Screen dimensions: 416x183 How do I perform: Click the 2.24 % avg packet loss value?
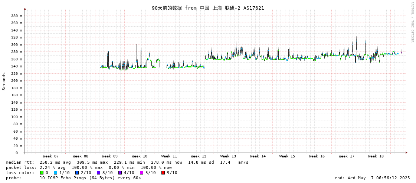coord(55,168)
